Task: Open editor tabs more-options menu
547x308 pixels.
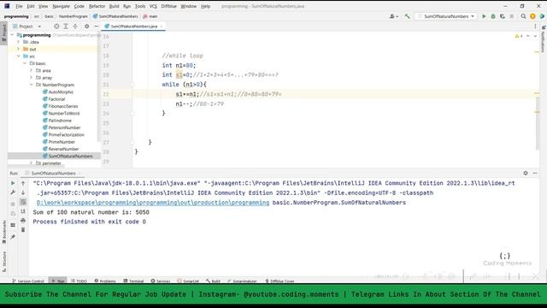Action: [535, 27]
